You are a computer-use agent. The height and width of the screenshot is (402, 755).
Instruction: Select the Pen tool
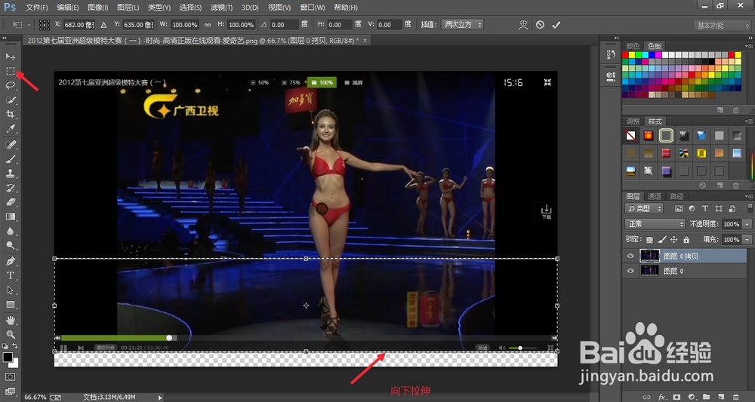(10, 261)
